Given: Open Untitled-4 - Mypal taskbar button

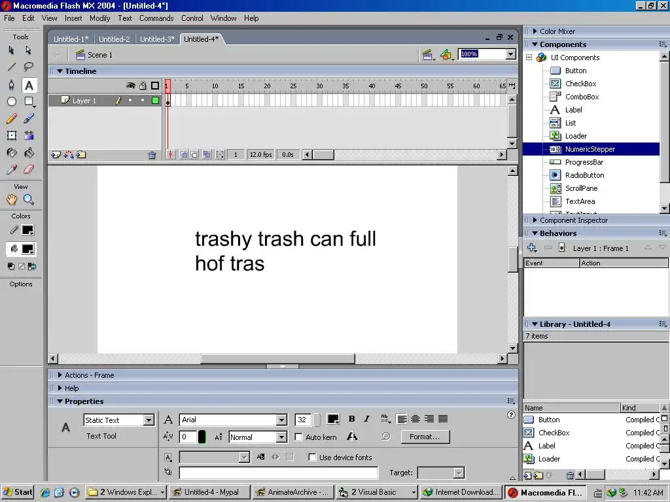Looking at the screenshot, I should [x=209, y=492].
